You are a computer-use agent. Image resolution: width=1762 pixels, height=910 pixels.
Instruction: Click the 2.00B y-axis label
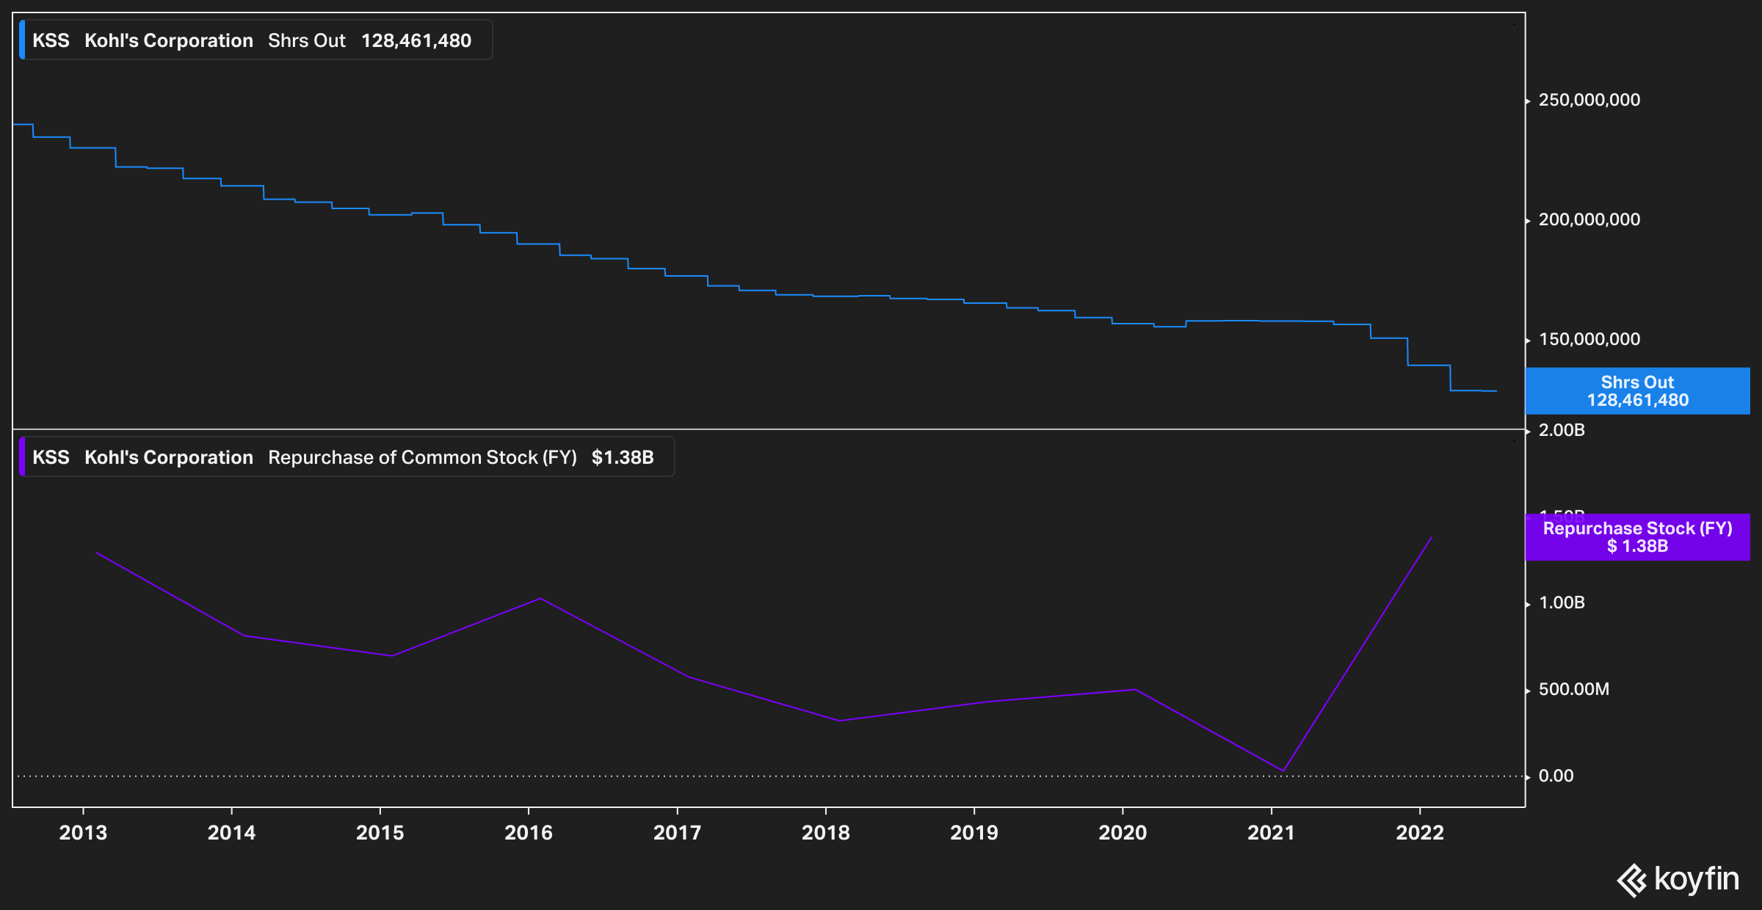[1562, 430]
